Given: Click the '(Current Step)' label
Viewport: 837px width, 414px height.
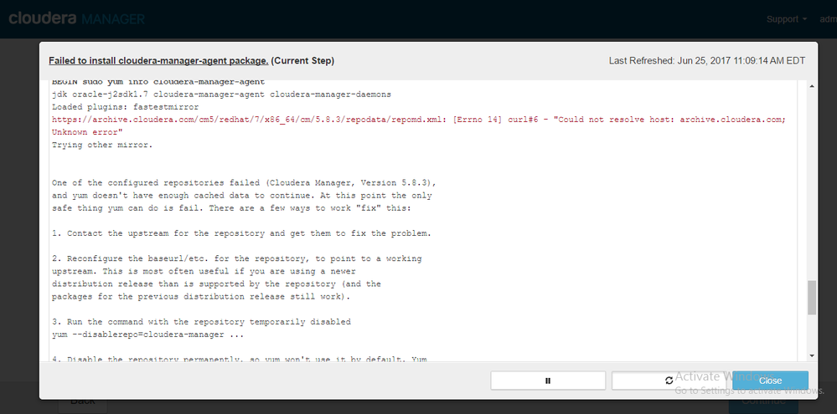Looking at the screenshot, I should point(302,61).
